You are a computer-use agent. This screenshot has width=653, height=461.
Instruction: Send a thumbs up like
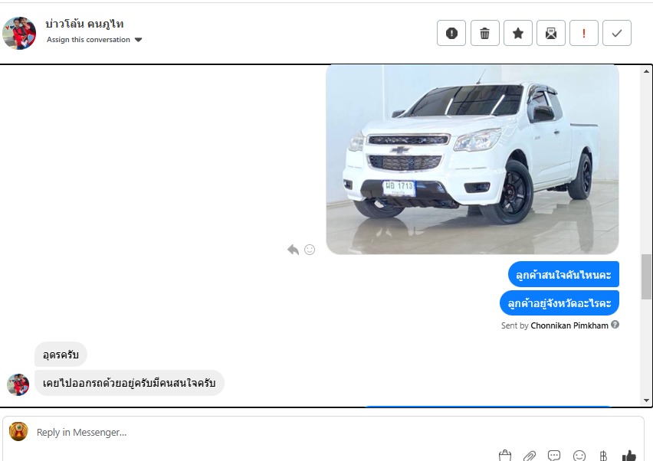click(628, 456)
